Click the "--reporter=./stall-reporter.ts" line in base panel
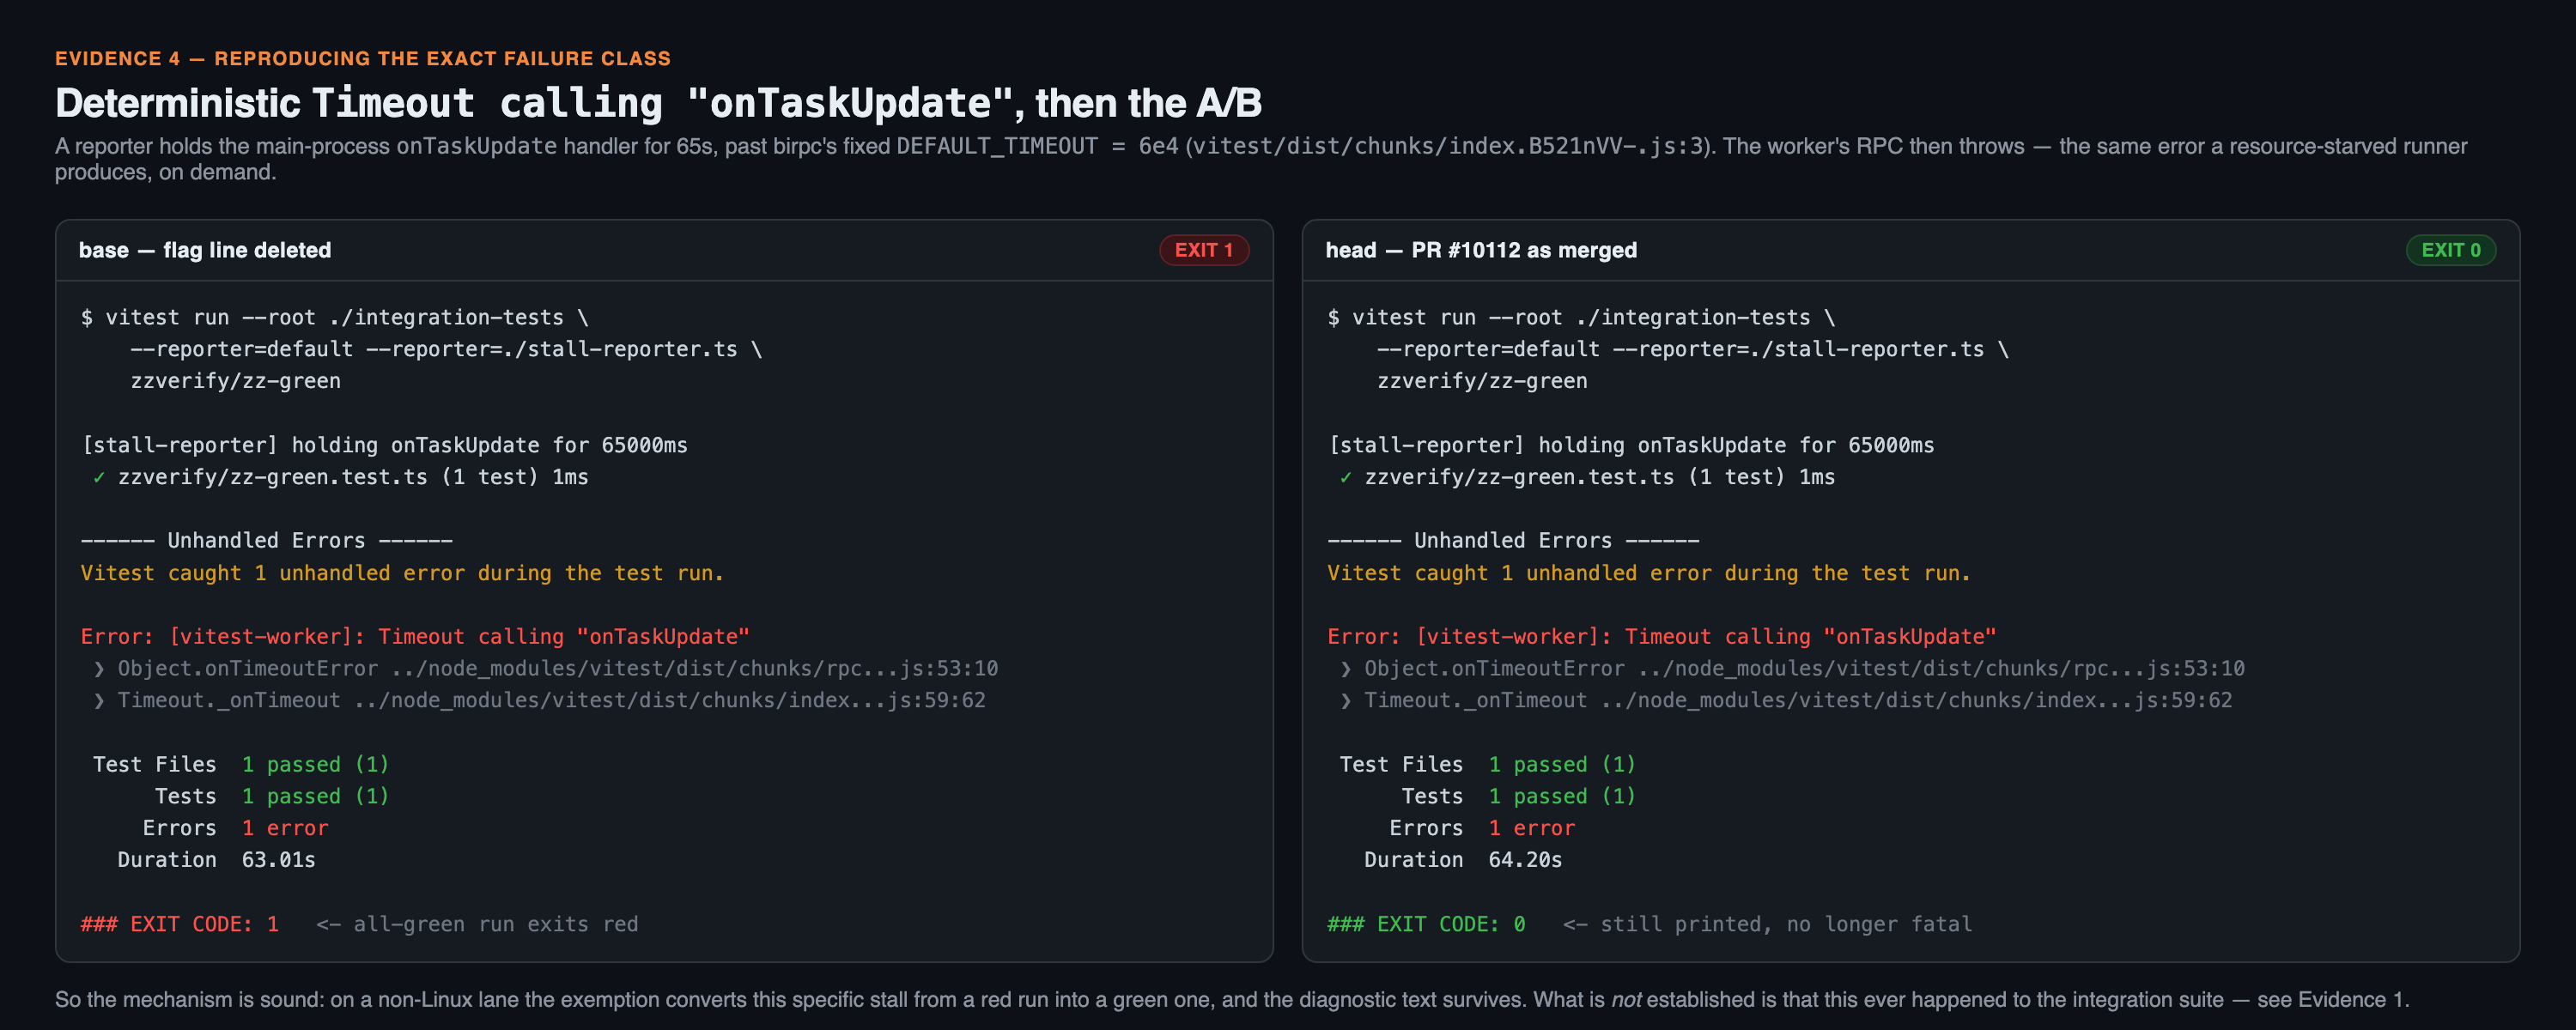Viewport: 2576px width, 1030px height. tap(446, 349)
